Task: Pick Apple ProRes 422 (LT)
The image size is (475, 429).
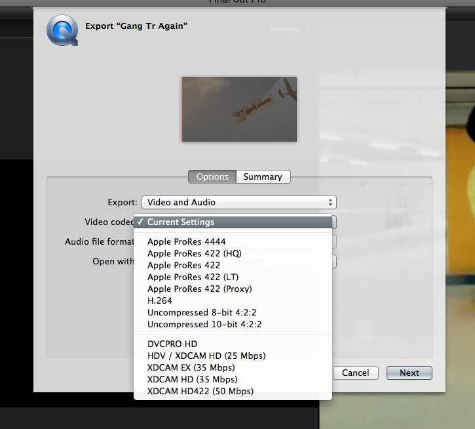Action: [x=233, y=277]
